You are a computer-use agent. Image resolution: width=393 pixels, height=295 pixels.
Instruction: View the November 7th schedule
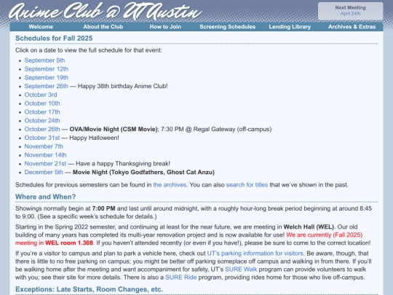pyautogui.click(x=44, y=146)
